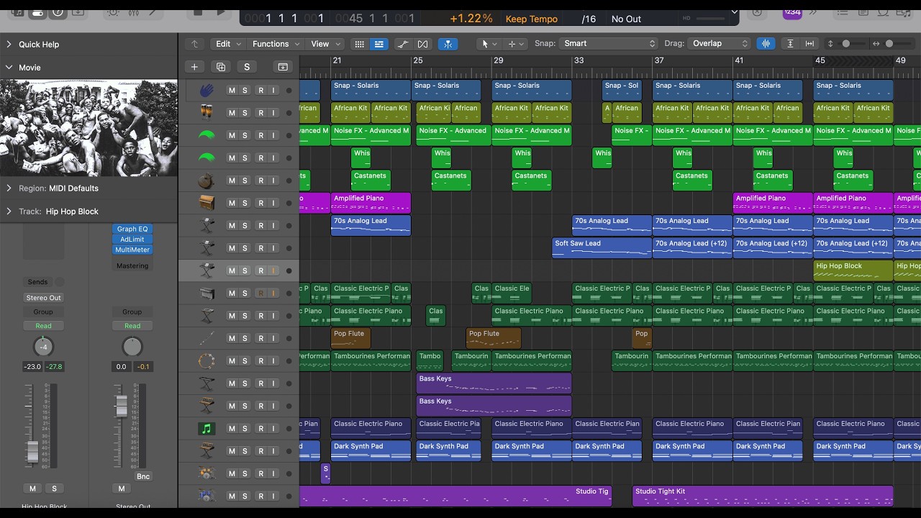The height and width of the screenshot is (518, 921).
Task: Open the Functions menu
Action: pyautogui.click(x=276, y=44)
